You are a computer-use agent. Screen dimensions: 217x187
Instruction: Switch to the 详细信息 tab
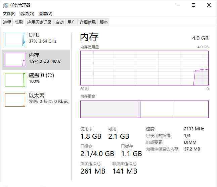coord(87,22)
